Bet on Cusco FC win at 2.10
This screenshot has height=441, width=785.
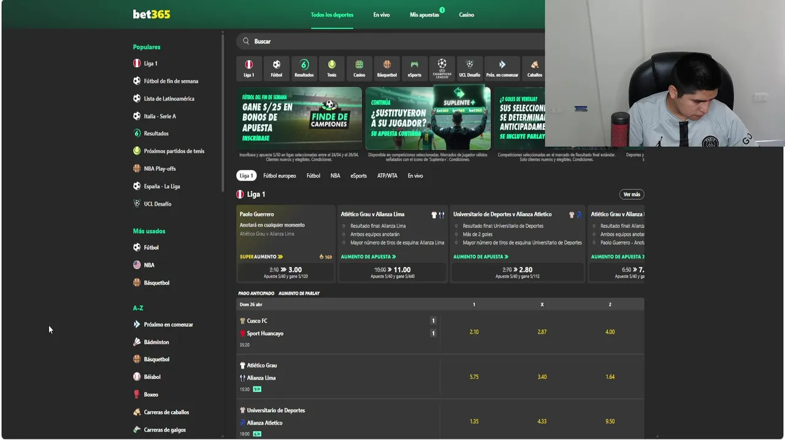474,332
